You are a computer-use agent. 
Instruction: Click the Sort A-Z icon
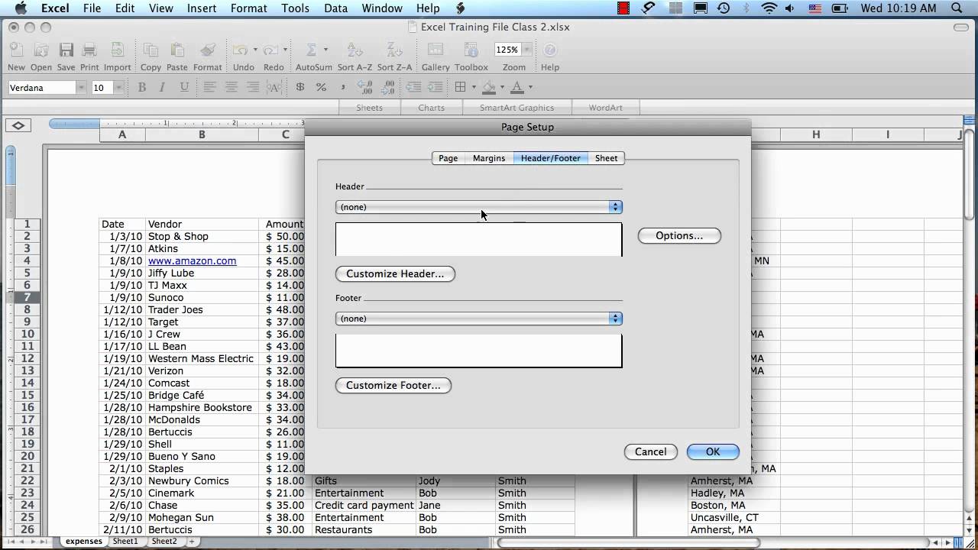pyautogui.click(x=355, y=50)
